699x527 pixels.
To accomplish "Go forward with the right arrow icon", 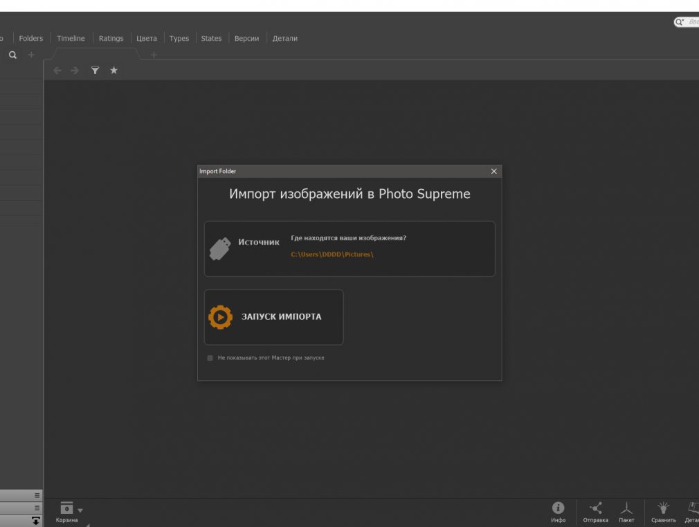I will point(75,71).
